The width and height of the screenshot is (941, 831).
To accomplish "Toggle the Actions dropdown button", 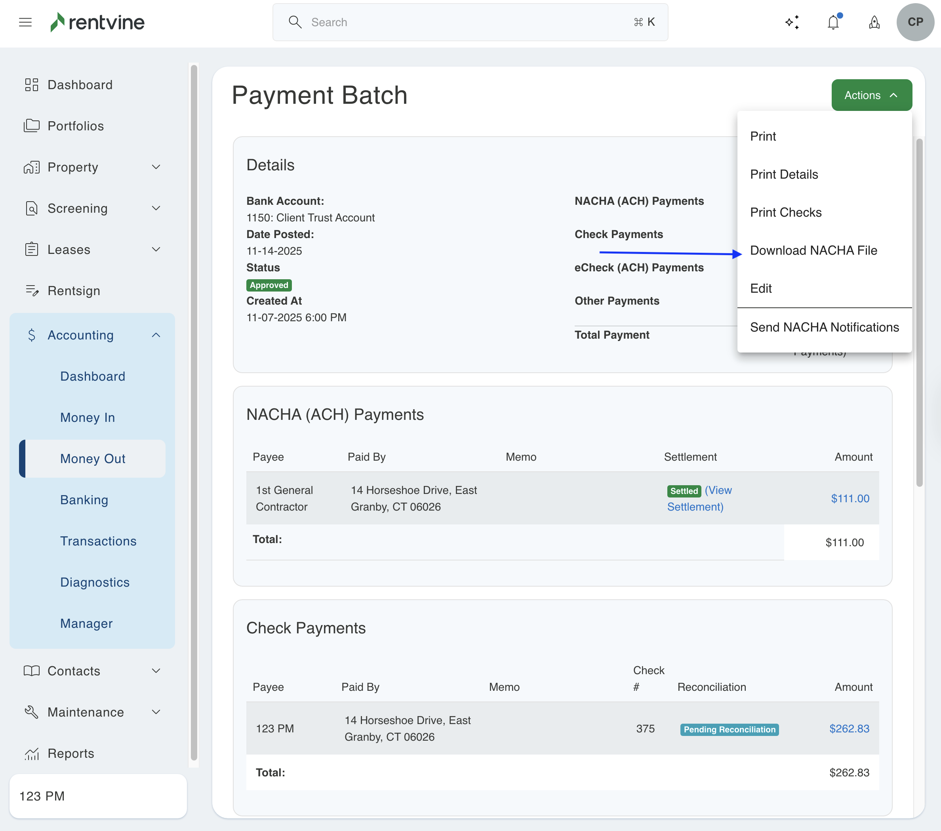I will point(871,95).
